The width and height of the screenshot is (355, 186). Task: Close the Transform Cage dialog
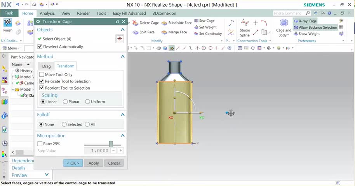[x=124, y=21]
